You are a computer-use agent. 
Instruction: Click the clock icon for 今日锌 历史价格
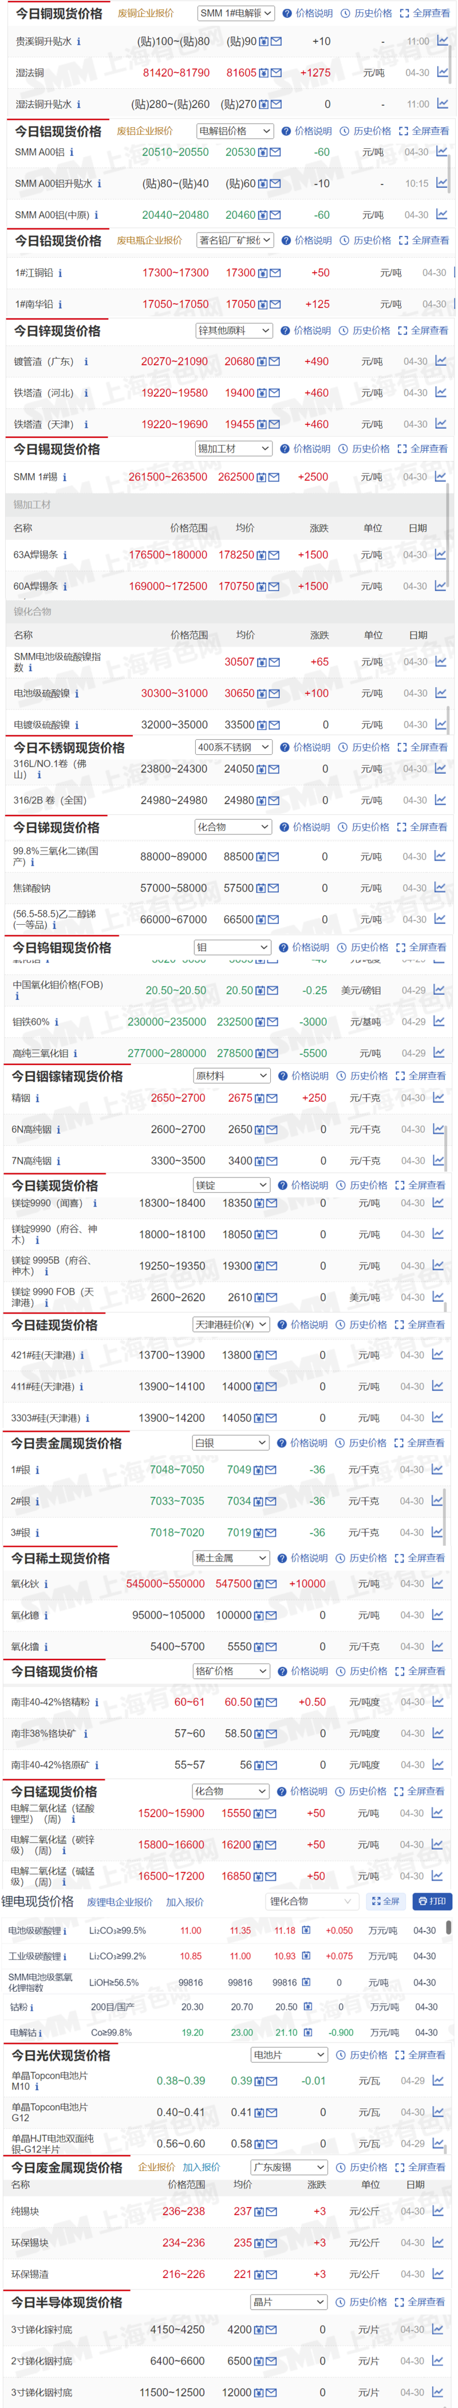343,330
